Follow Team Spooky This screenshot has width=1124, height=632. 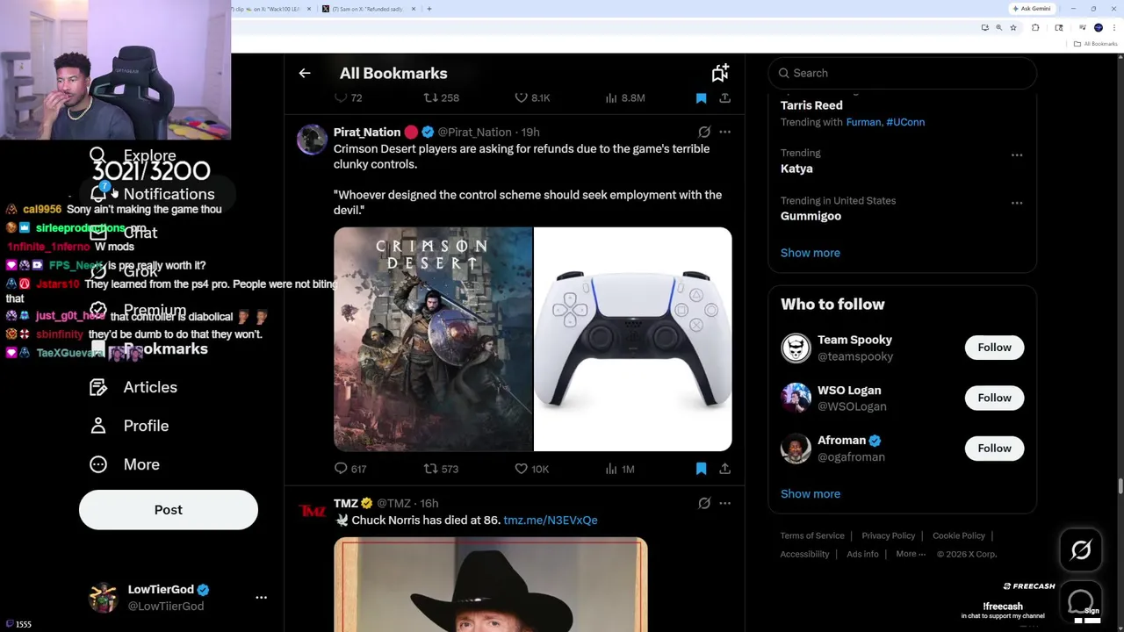point(994,348)
